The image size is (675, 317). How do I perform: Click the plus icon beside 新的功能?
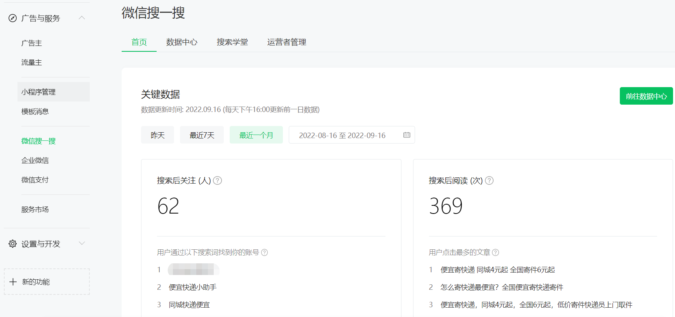point(13,282)
